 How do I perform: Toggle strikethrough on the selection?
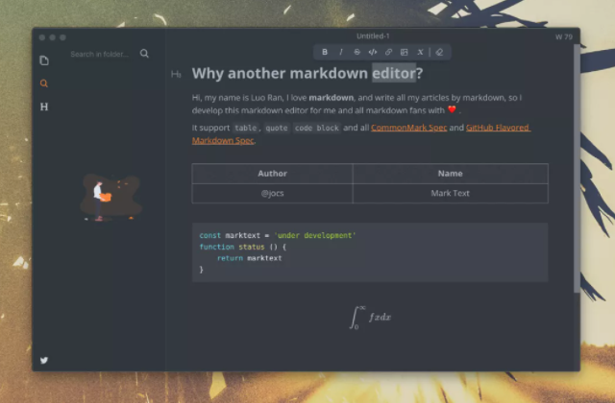(x=357, y=52)
